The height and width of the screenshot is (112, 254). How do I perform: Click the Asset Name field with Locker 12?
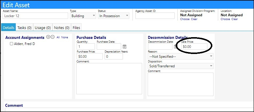pyautogui.click(x=35, y=16)
